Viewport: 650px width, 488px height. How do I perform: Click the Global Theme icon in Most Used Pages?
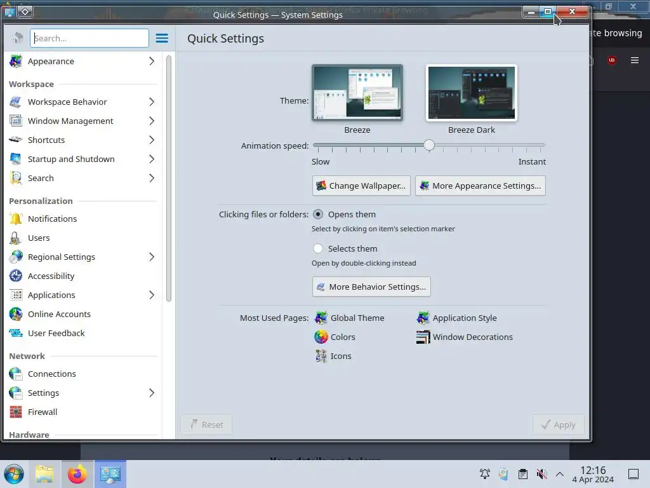(x=321, y=318)
